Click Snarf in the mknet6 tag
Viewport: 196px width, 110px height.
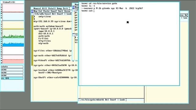[113, 100]
